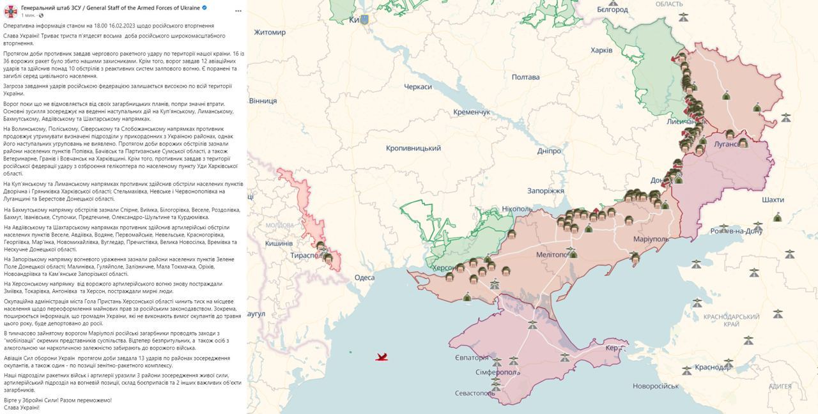The image size is (818, 414).
Task: Click the airfield icon in northern Crimea
Action: [x=532, y=325]
